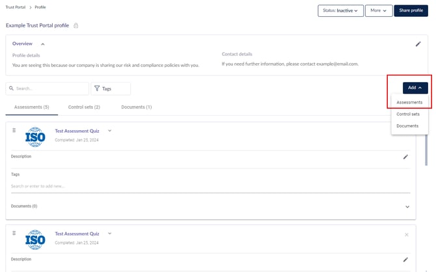The width and height of the screenshot is (436, 272).
Task: Choose Control sets from the Add menu
Action: [x=408, y=114]
